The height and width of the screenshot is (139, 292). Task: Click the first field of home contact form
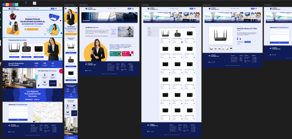pyautogui.click(x=18, y=108)
